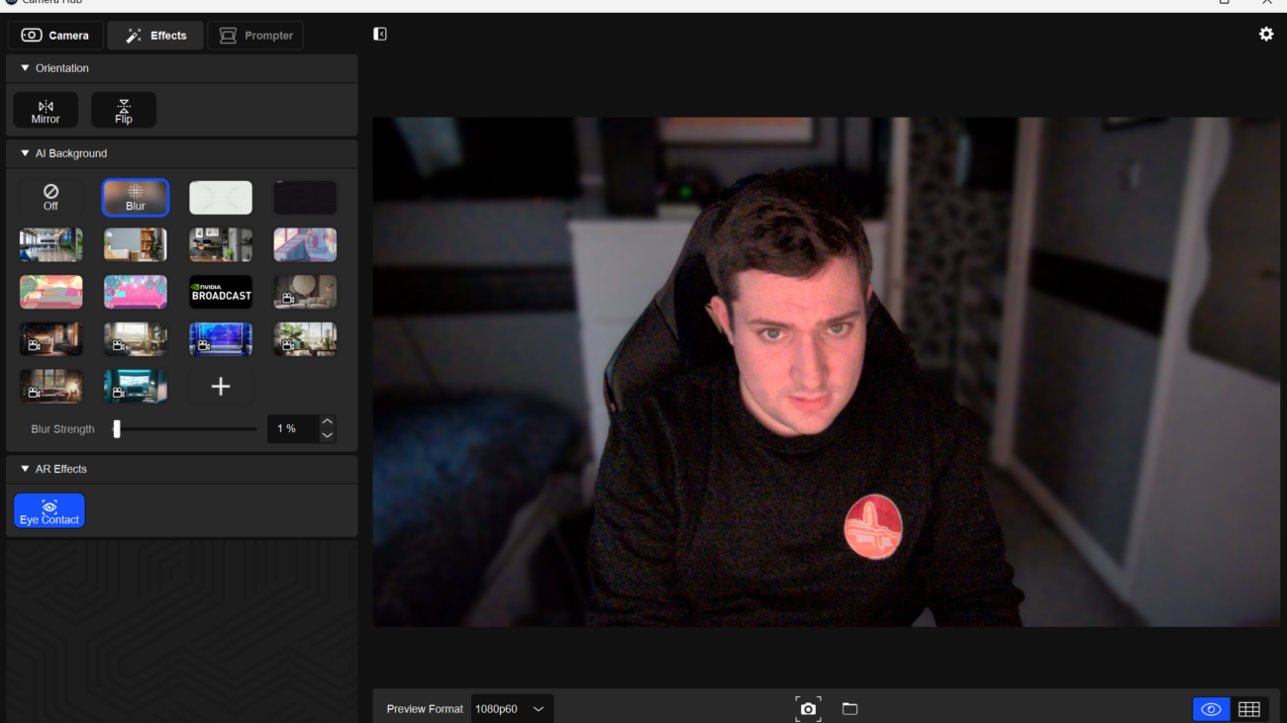Viewport: 1287px width, 723px height.
Task: Select the pastel purple staircase illustration background
Action: pyautogui.click(x=305, y=244)
